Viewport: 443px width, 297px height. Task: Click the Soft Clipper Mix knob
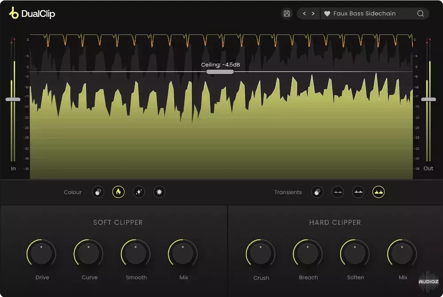coord(183,254)
